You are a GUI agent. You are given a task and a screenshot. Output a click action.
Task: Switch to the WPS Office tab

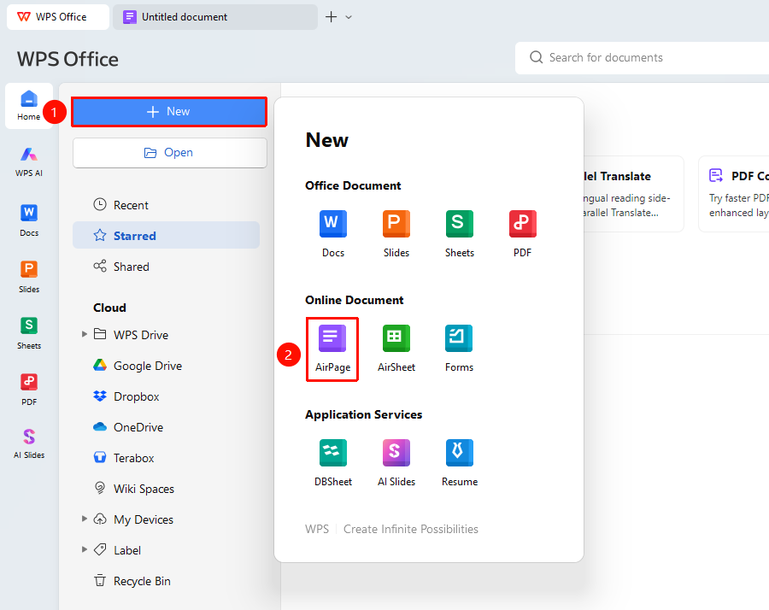[58, 17]
